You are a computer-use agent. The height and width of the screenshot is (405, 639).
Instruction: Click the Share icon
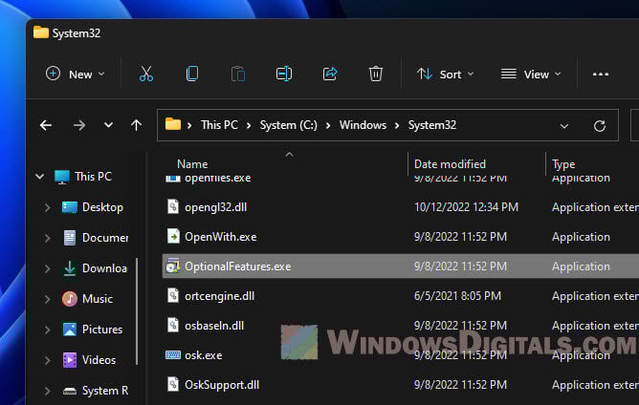[x=330, y=75]
